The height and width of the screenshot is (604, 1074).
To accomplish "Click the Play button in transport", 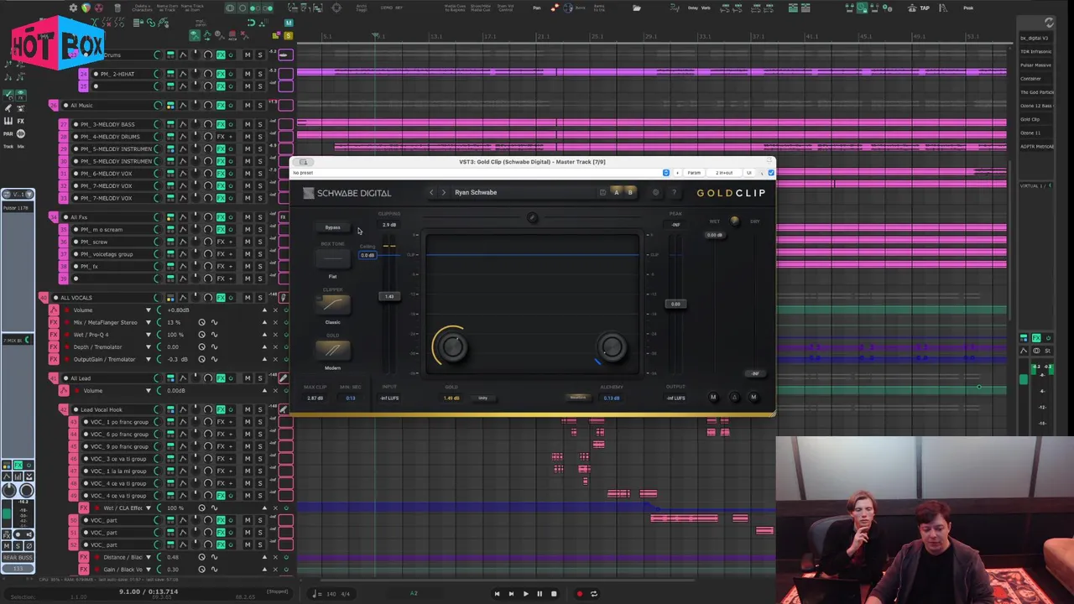I will (x=525, y=594).
